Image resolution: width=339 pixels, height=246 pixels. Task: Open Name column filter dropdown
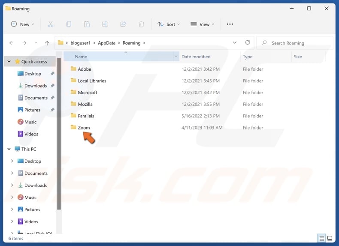(176, 57)
